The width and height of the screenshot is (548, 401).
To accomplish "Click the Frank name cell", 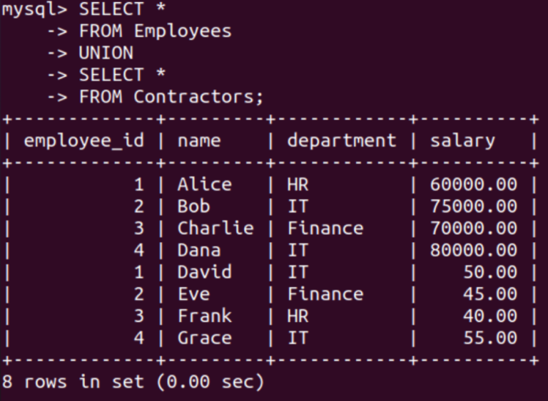I will point(204,316).
